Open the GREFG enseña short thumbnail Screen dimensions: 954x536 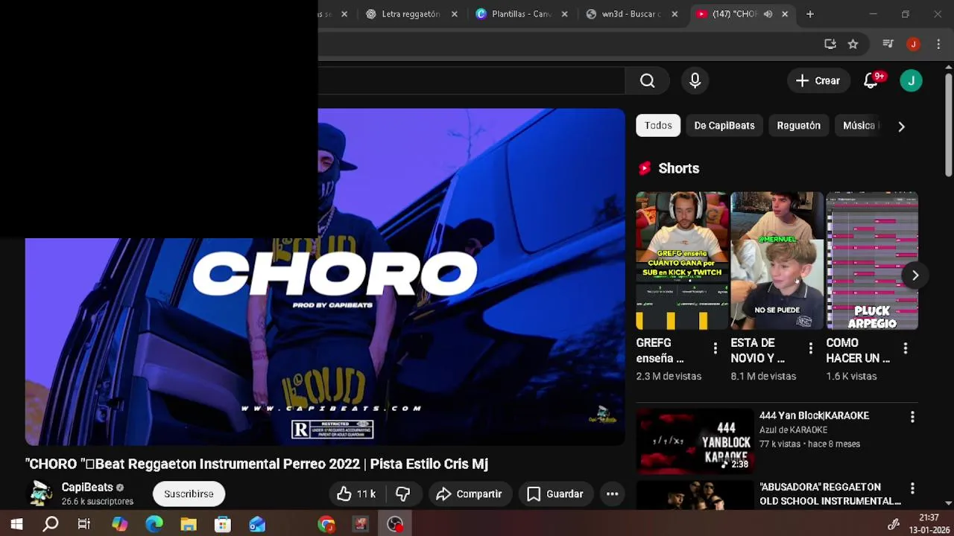click(682, 261)
